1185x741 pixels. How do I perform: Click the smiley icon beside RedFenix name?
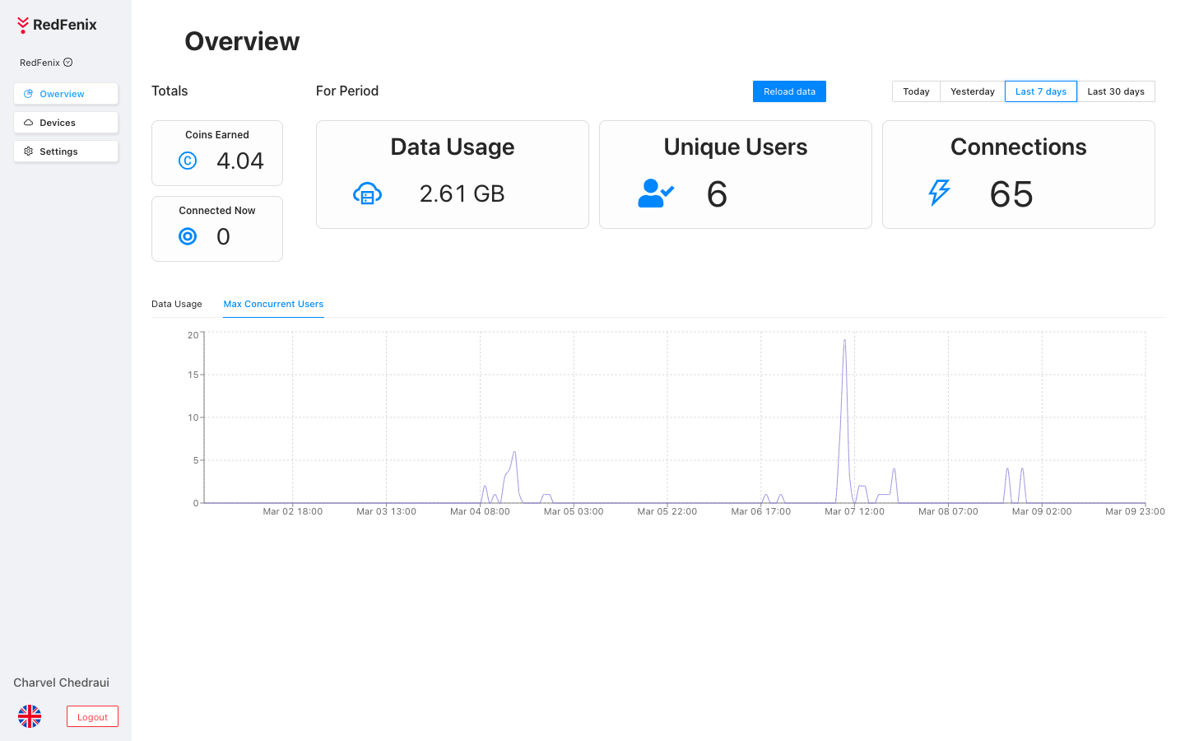click(68, 63)
